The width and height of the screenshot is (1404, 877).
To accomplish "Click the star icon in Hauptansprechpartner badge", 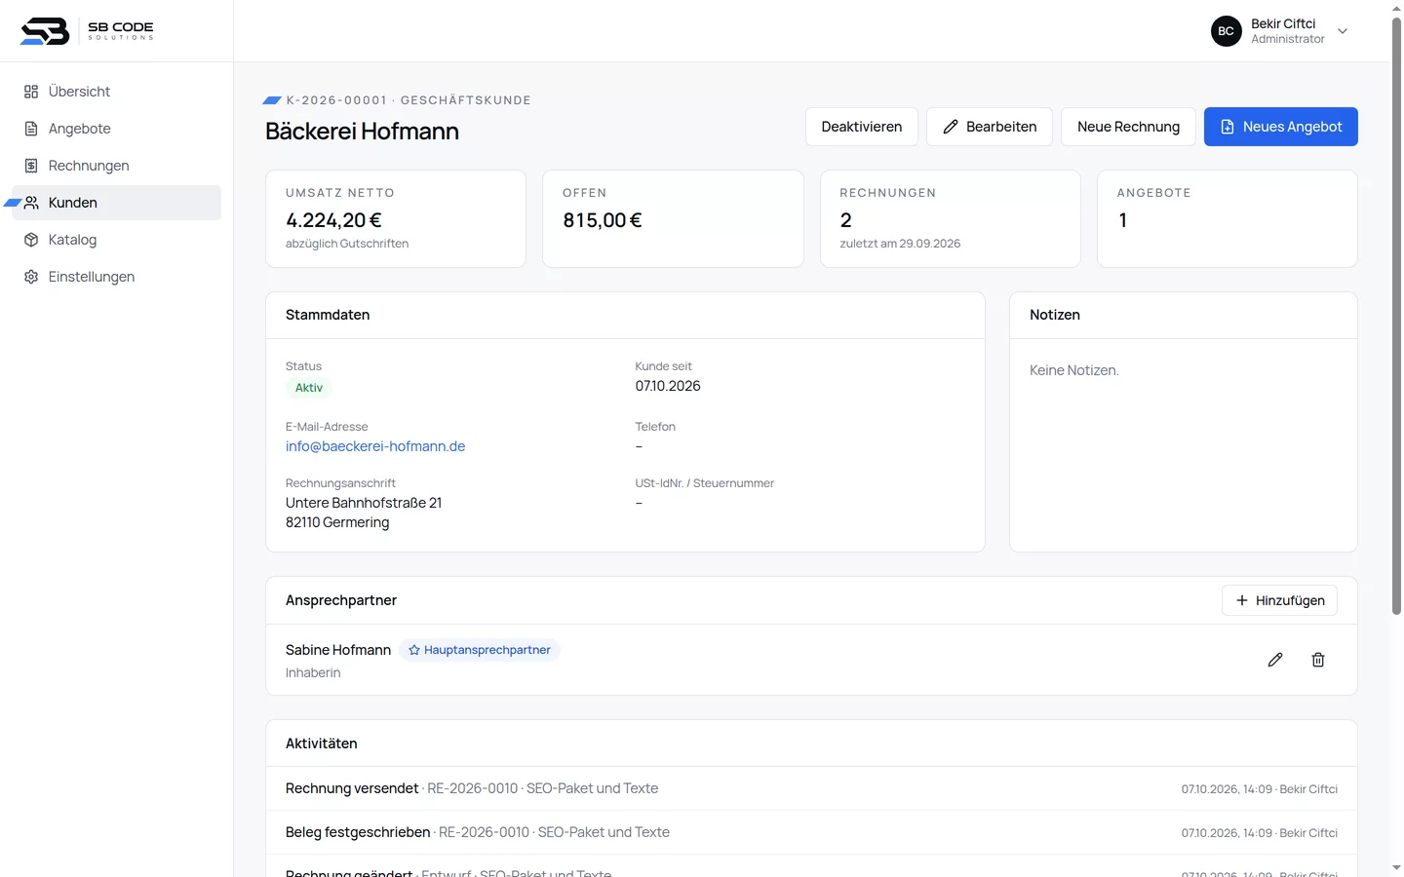I will [414, 650].
